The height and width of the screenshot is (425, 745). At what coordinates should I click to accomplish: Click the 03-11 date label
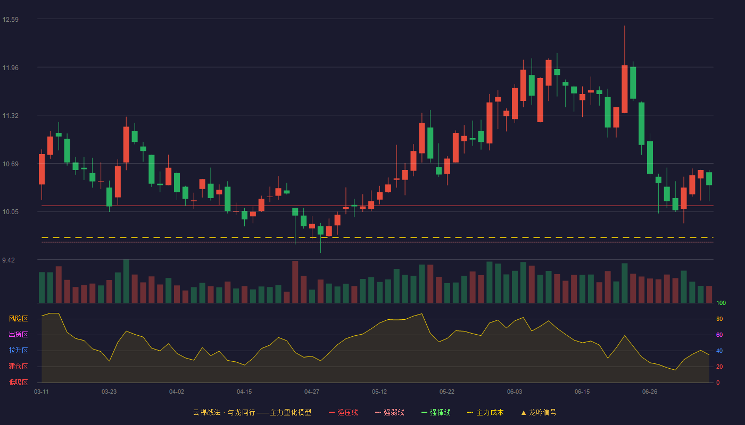pyautogui.click(x=42, y=392)
